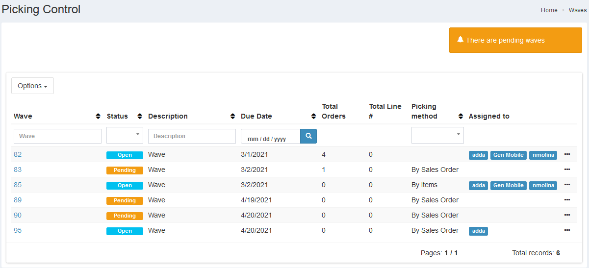Open the Picking method filter dropdown

click(437, 135)
